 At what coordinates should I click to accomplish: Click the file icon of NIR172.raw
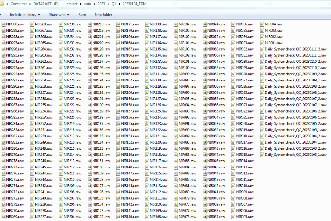click(89, 217)
